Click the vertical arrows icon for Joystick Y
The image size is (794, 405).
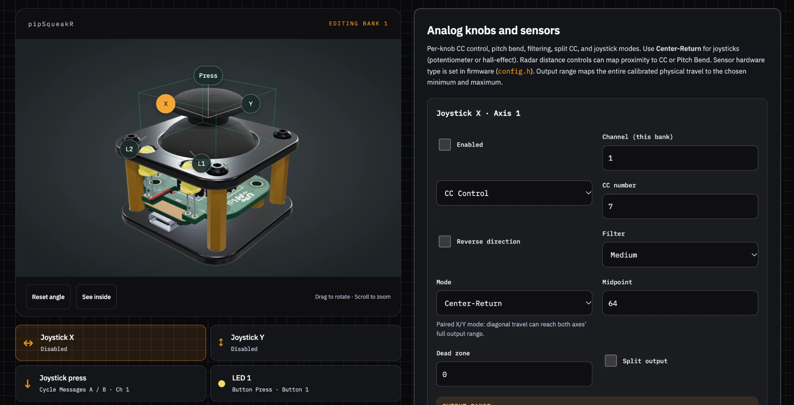(221, 342)
